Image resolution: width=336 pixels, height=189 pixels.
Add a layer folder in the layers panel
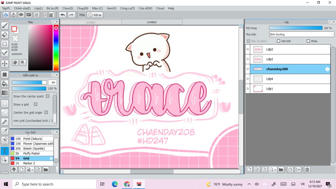point(281,170)
